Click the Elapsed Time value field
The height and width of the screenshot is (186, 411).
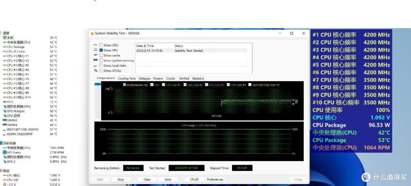coord(242,168)
